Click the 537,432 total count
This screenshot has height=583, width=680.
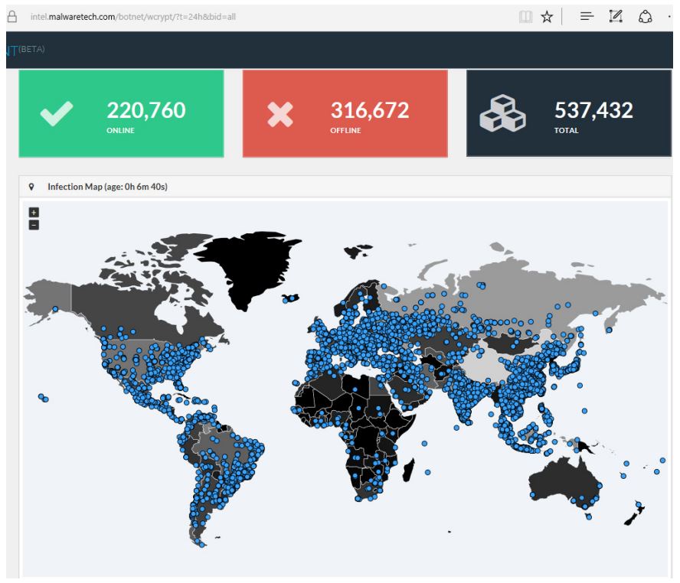593,110
